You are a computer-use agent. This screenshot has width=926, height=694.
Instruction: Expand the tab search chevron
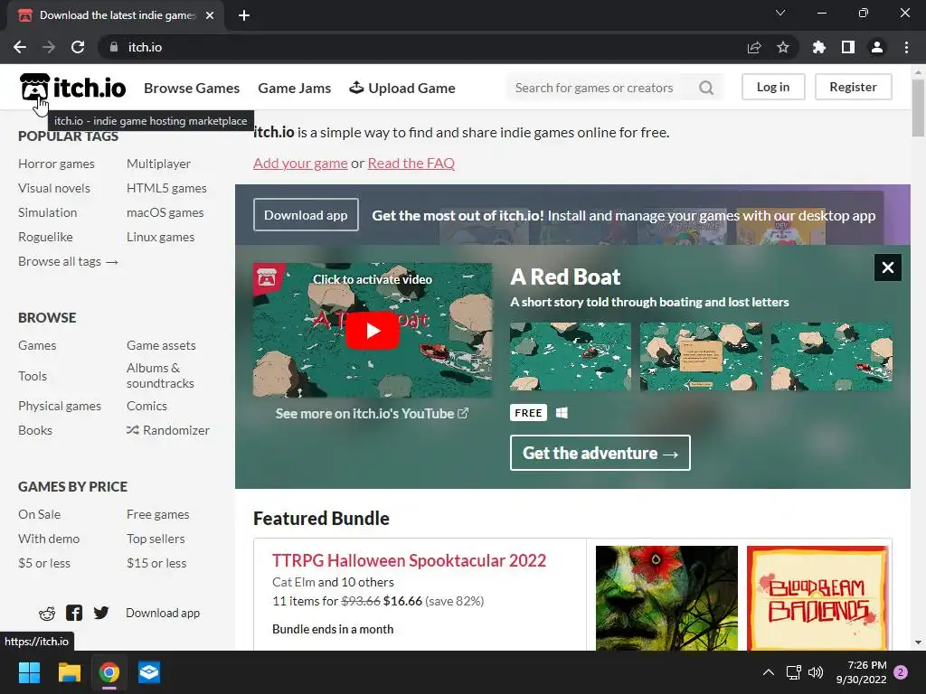coord(780,13)
